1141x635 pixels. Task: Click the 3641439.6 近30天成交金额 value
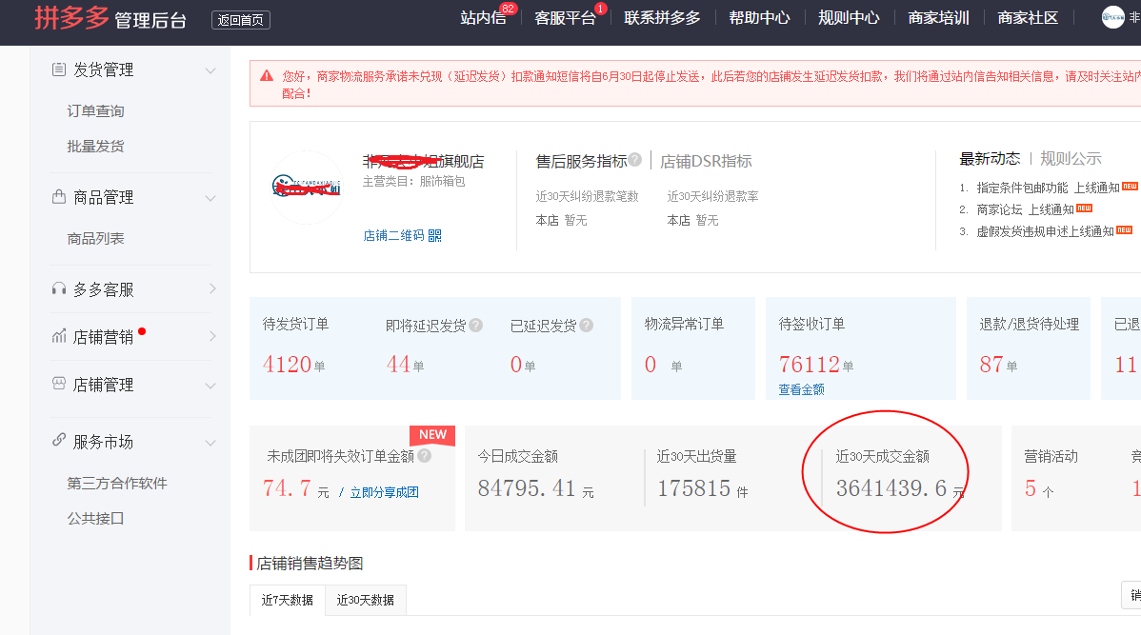(x=891, y=488)
